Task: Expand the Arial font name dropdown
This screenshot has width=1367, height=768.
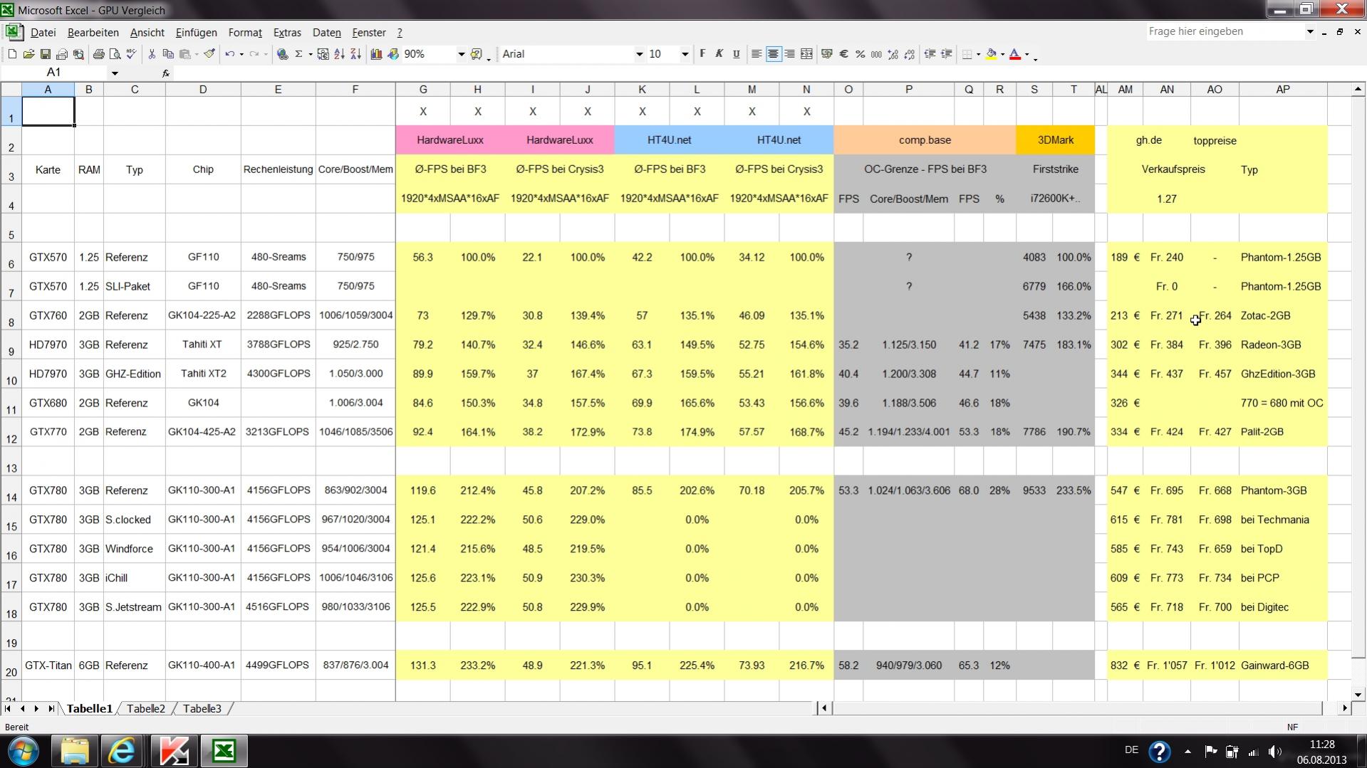Action: [639, 54]
